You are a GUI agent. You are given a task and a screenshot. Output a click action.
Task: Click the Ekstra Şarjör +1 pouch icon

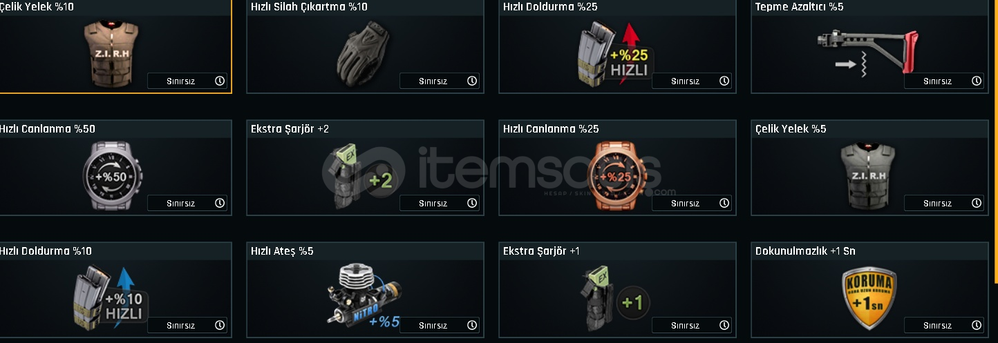coord(614,298)
